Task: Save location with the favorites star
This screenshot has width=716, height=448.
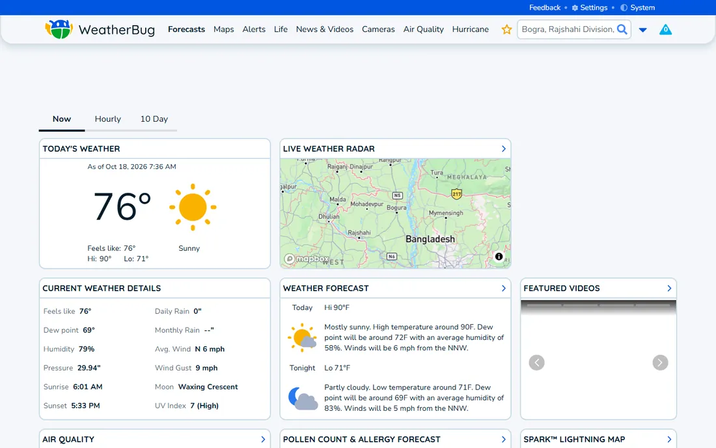Action: [506, 30]
